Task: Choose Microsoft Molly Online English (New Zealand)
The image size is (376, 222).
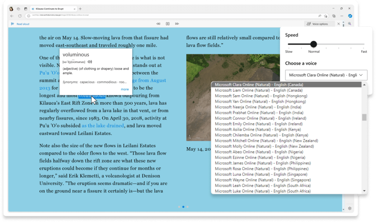Action: (x=286, y=146)
